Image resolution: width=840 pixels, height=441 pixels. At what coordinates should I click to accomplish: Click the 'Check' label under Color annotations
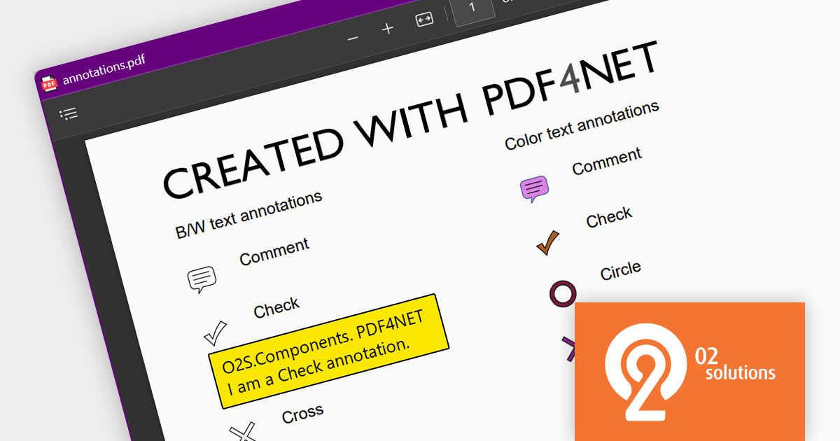tap(609, 217)
